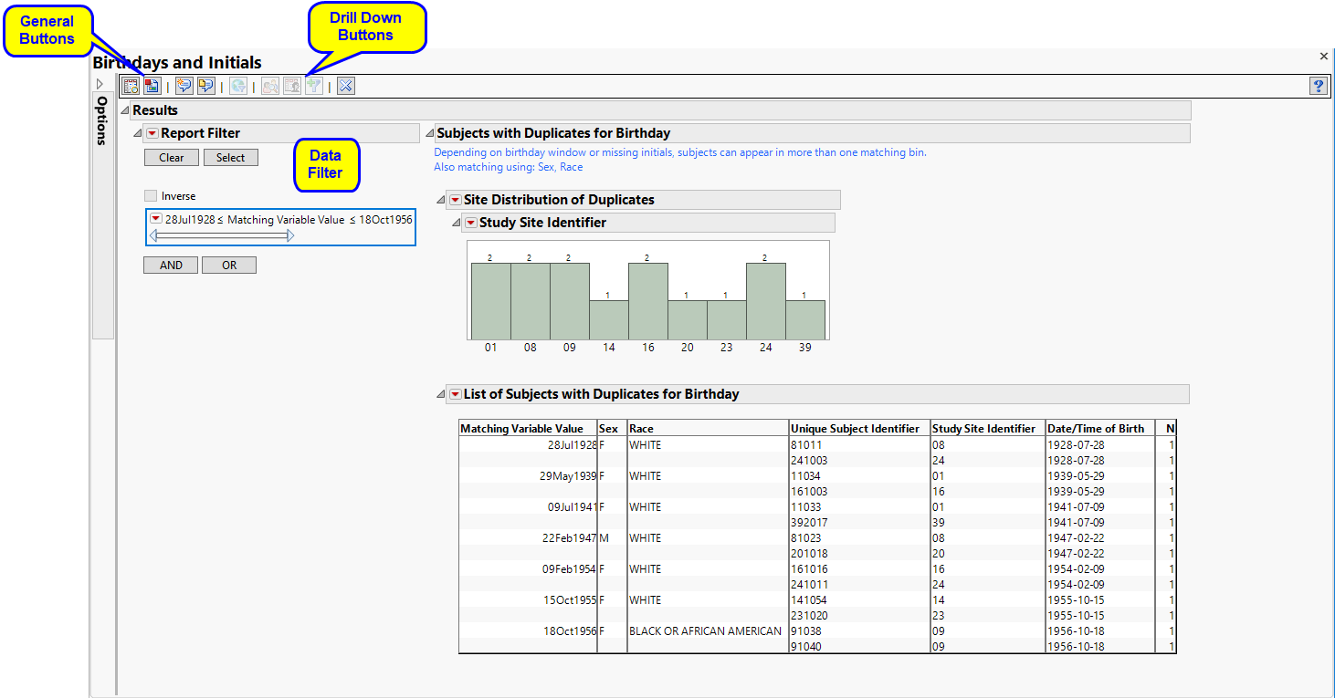Open help with the question mark icon
The width and height of the screenshot is (1335, 698).
[x=1318, y=86]
